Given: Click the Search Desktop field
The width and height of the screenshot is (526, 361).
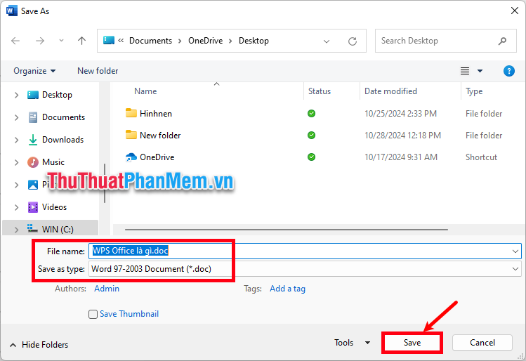Looking at the screenshot, I should 445,41.
